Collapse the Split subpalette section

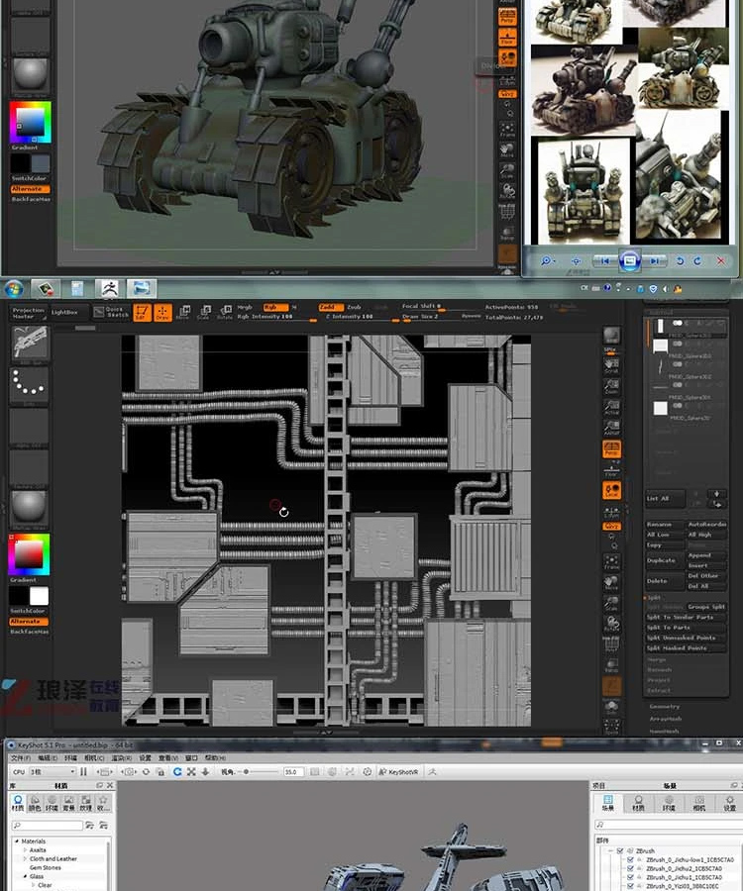(654, 597)
